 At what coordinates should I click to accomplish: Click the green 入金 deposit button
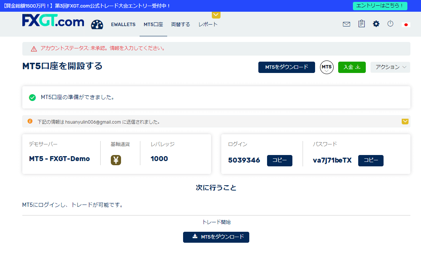click(x=352, y=67)
